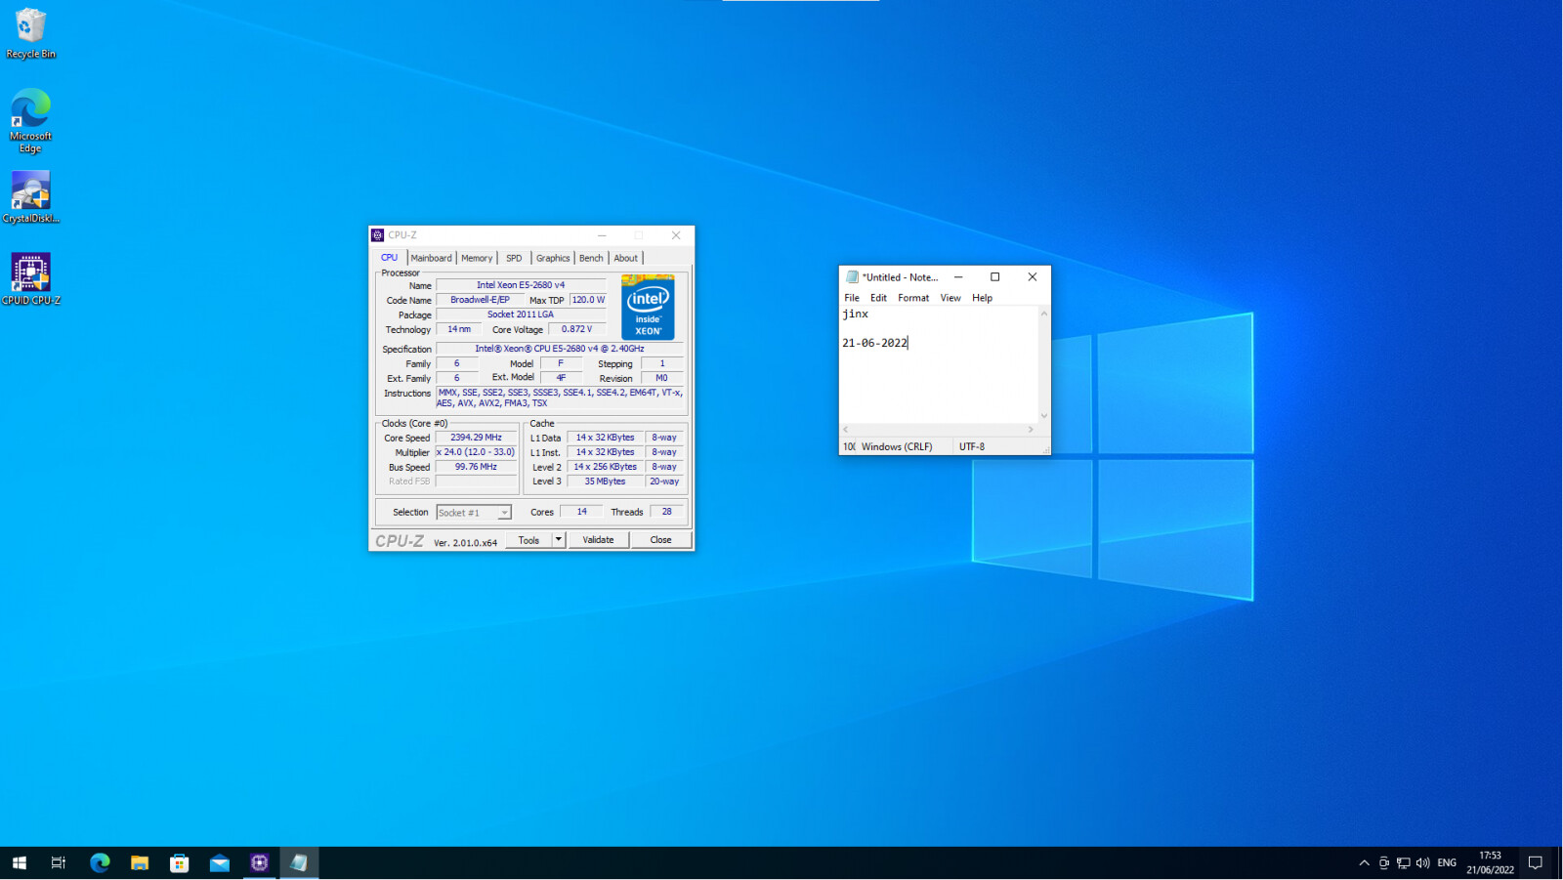1563x880 pixels.
Task: Click the Close button in CPU-Z
Action: coord(660,540)
